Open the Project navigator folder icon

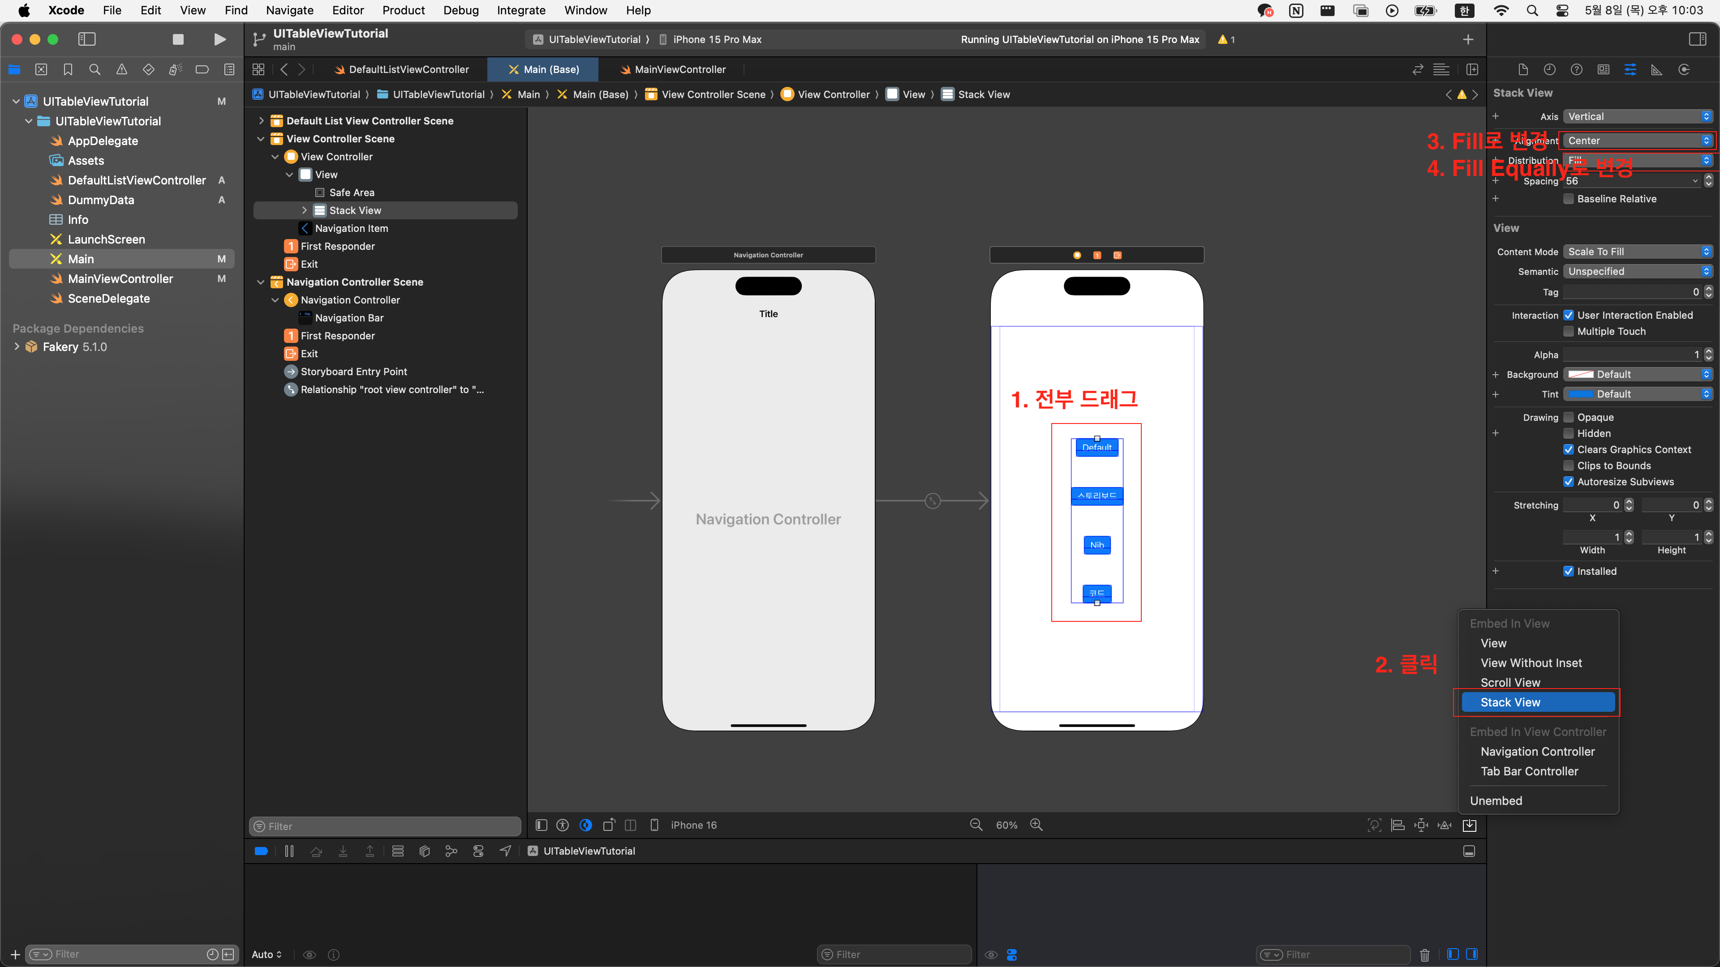(x=15, y=69)
